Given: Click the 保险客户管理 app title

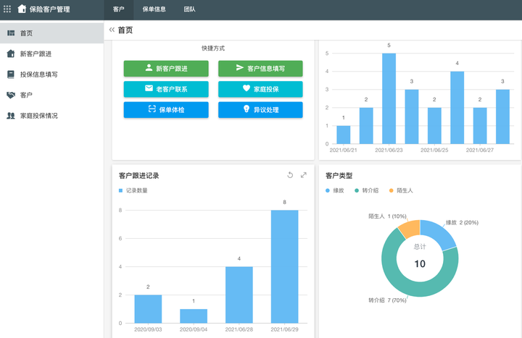Looking at the screenshot, I should pyautogui.click(x=49, y=9).
